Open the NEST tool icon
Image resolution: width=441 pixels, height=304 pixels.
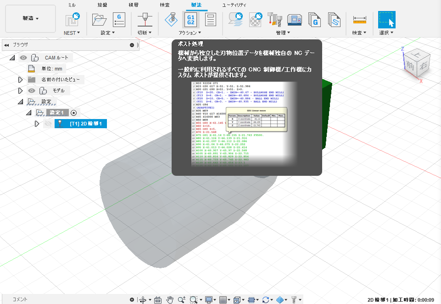click(x=73, y=20)
